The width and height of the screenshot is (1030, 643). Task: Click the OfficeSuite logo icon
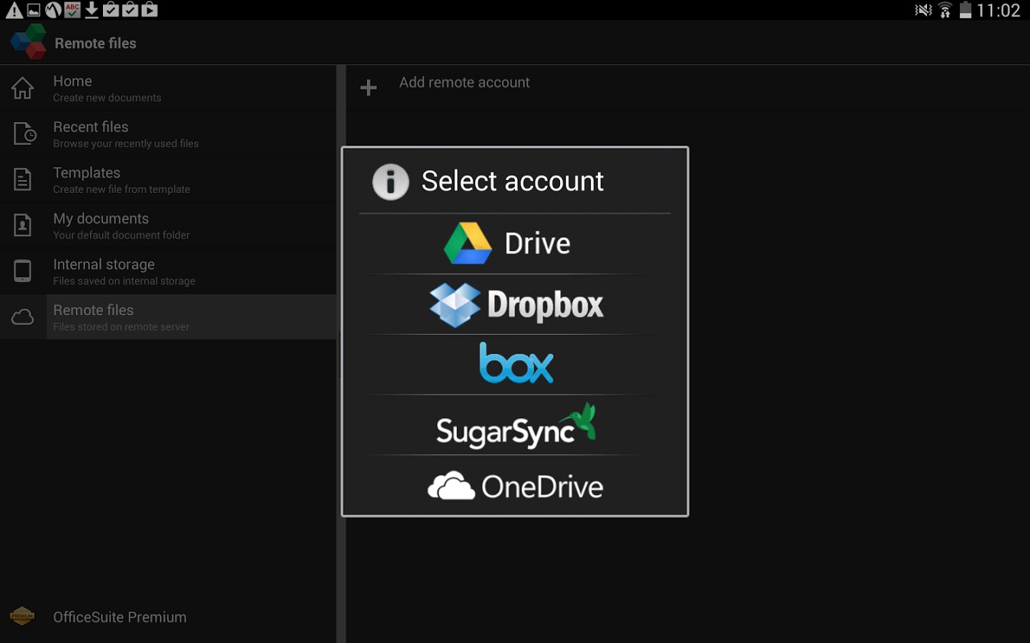(x=29, y=42)
